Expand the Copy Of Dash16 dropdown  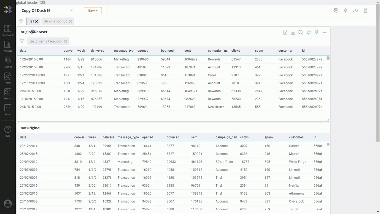tap(71, 10)
